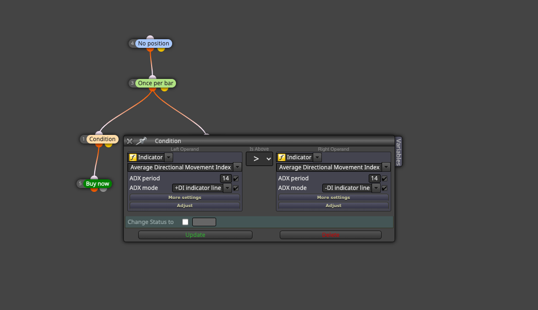Click the red Delete button

pos(330,235)
